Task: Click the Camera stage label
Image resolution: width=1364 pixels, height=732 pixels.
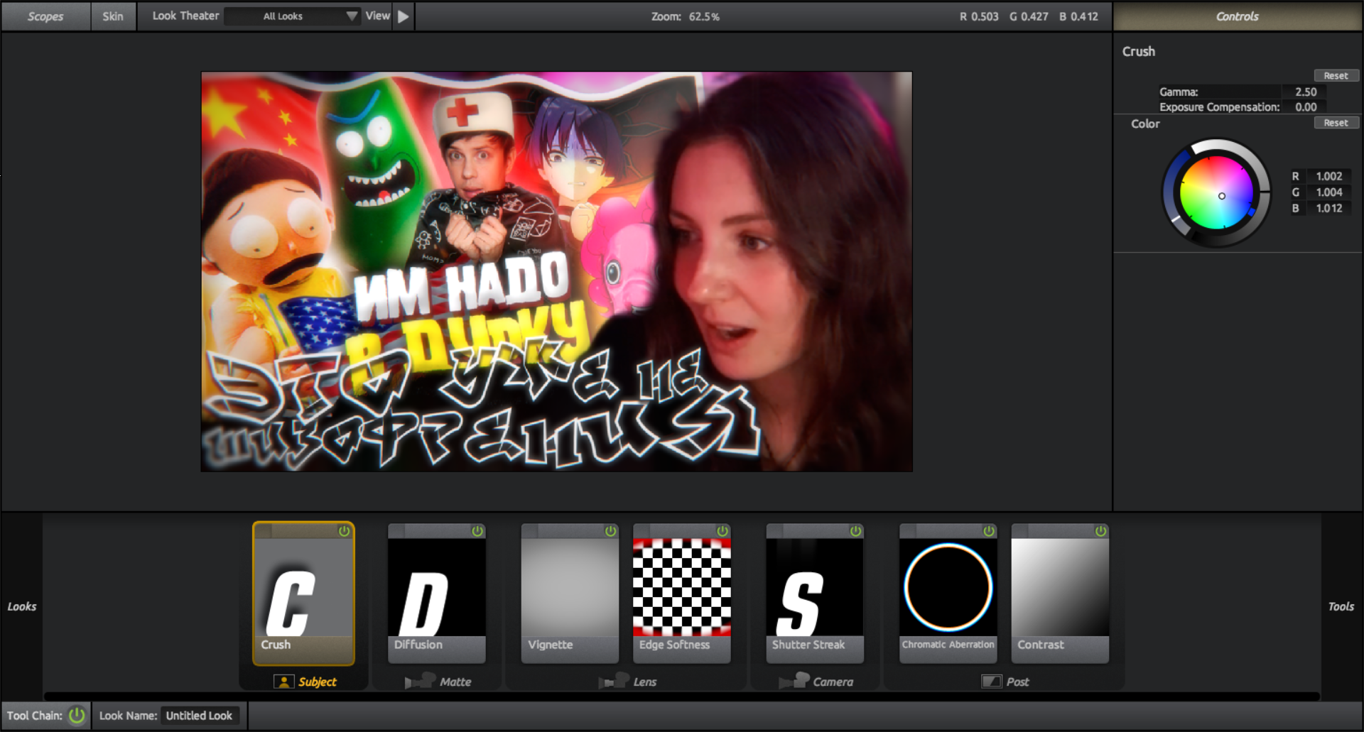Action: point(833,682)
